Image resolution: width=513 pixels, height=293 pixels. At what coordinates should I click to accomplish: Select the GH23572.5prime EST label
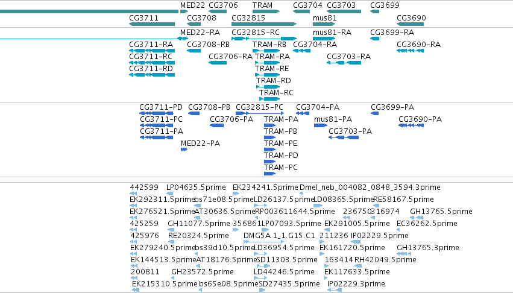[203, 273]
